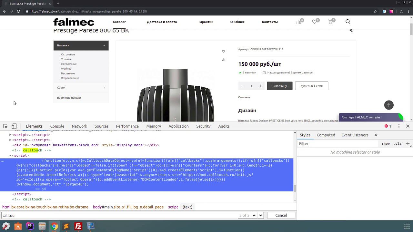The height and width of the screenshot is (232, 413).
Task: Toggle the :hov element state panel
Action: coord(386,144)
